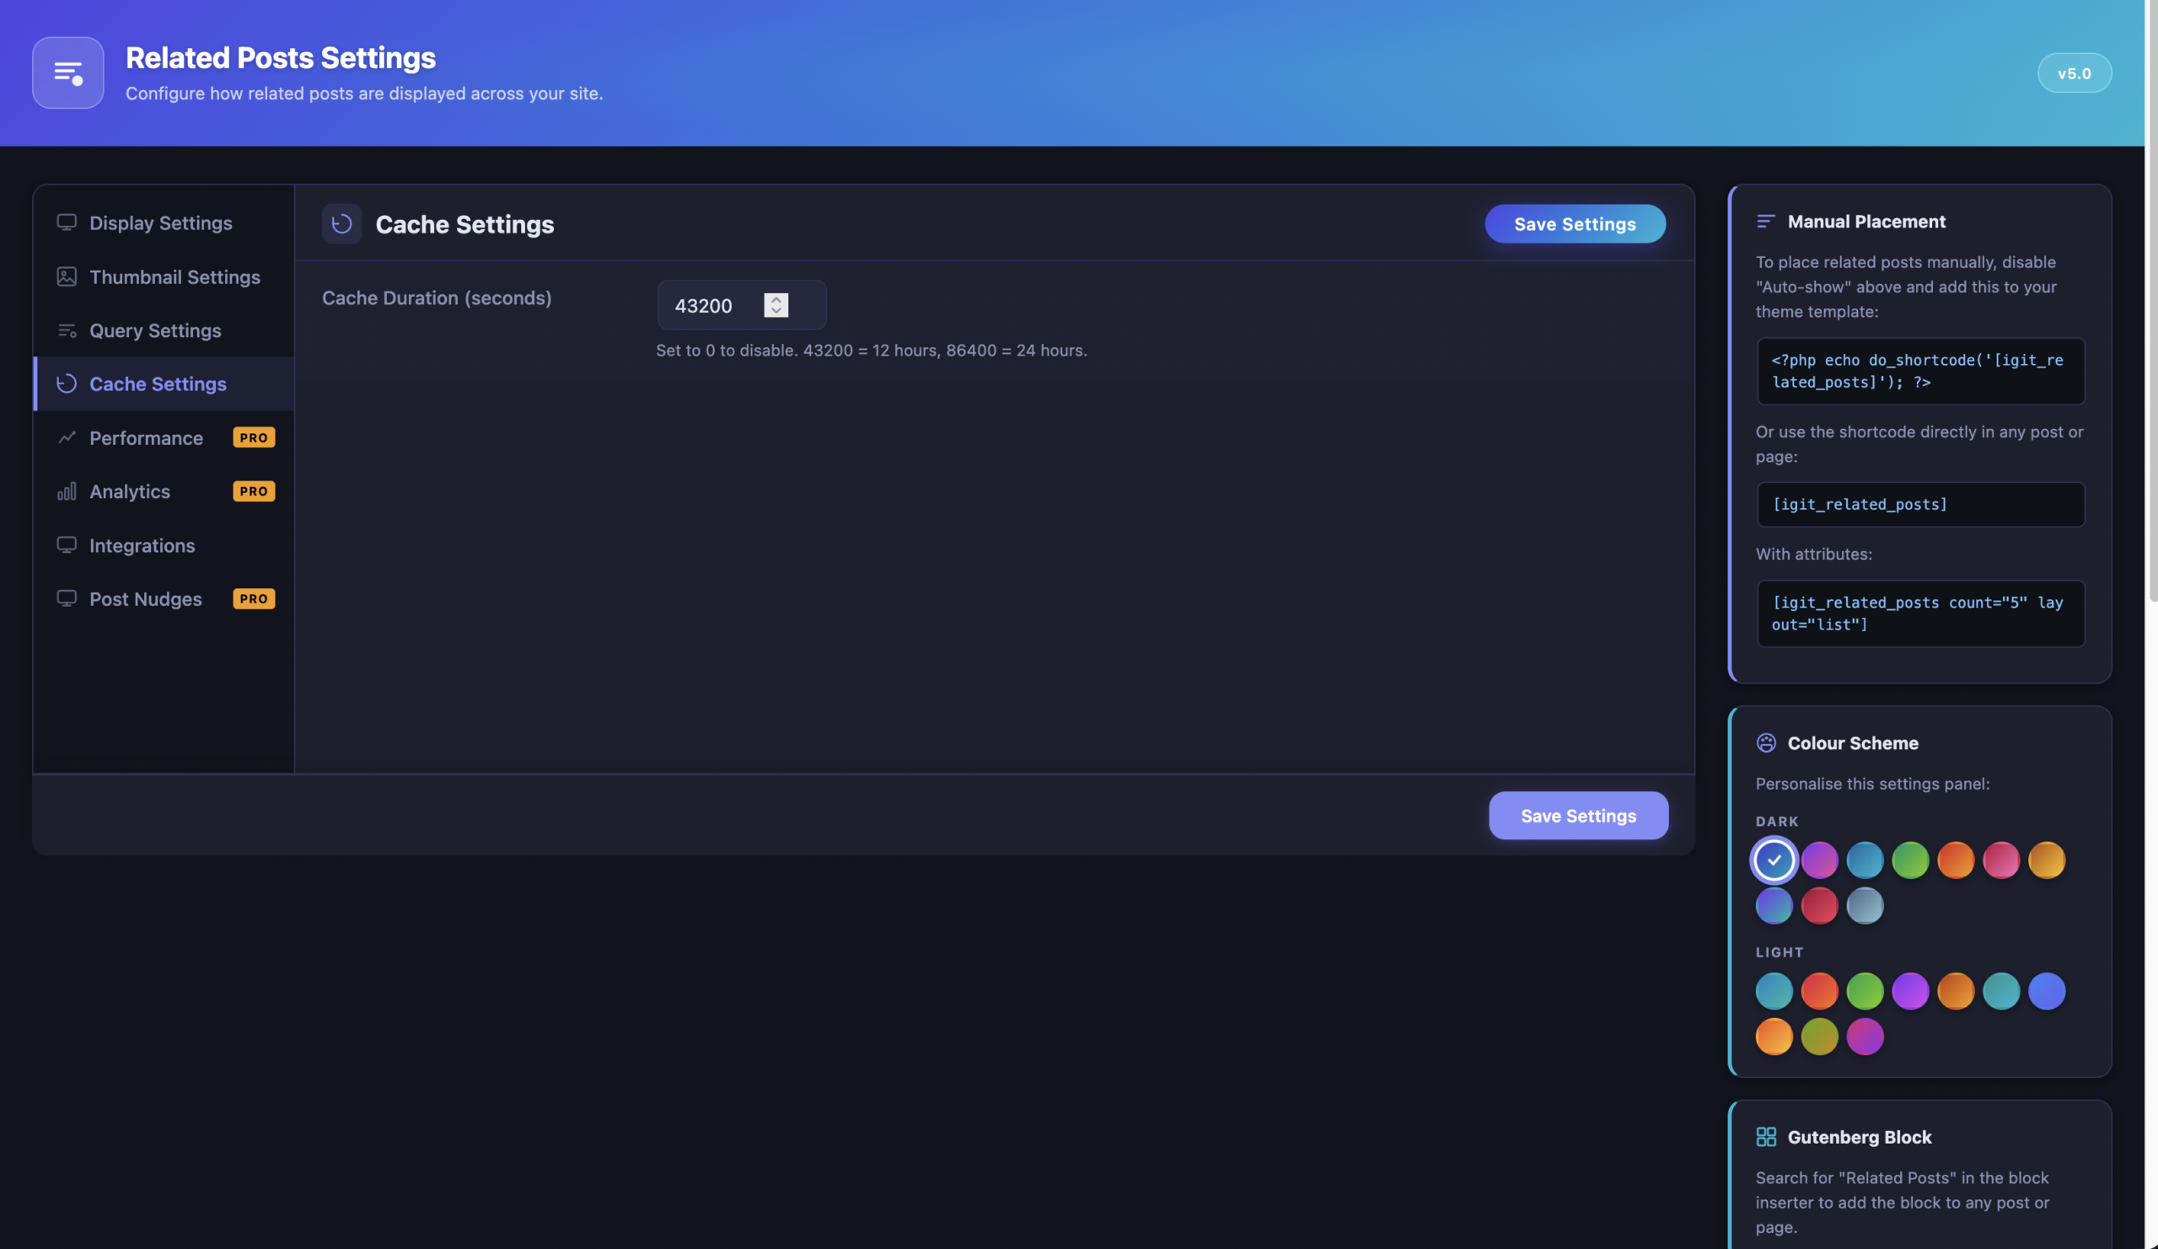Switch to the Query Settings section
This screenshot has width=2158, height=1249.
(154, 330)
